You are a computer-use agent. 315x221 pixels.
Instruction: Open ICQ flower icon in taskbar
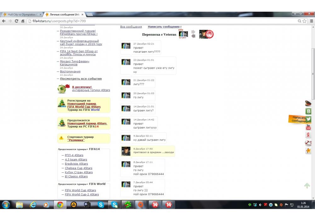(127, 205)
